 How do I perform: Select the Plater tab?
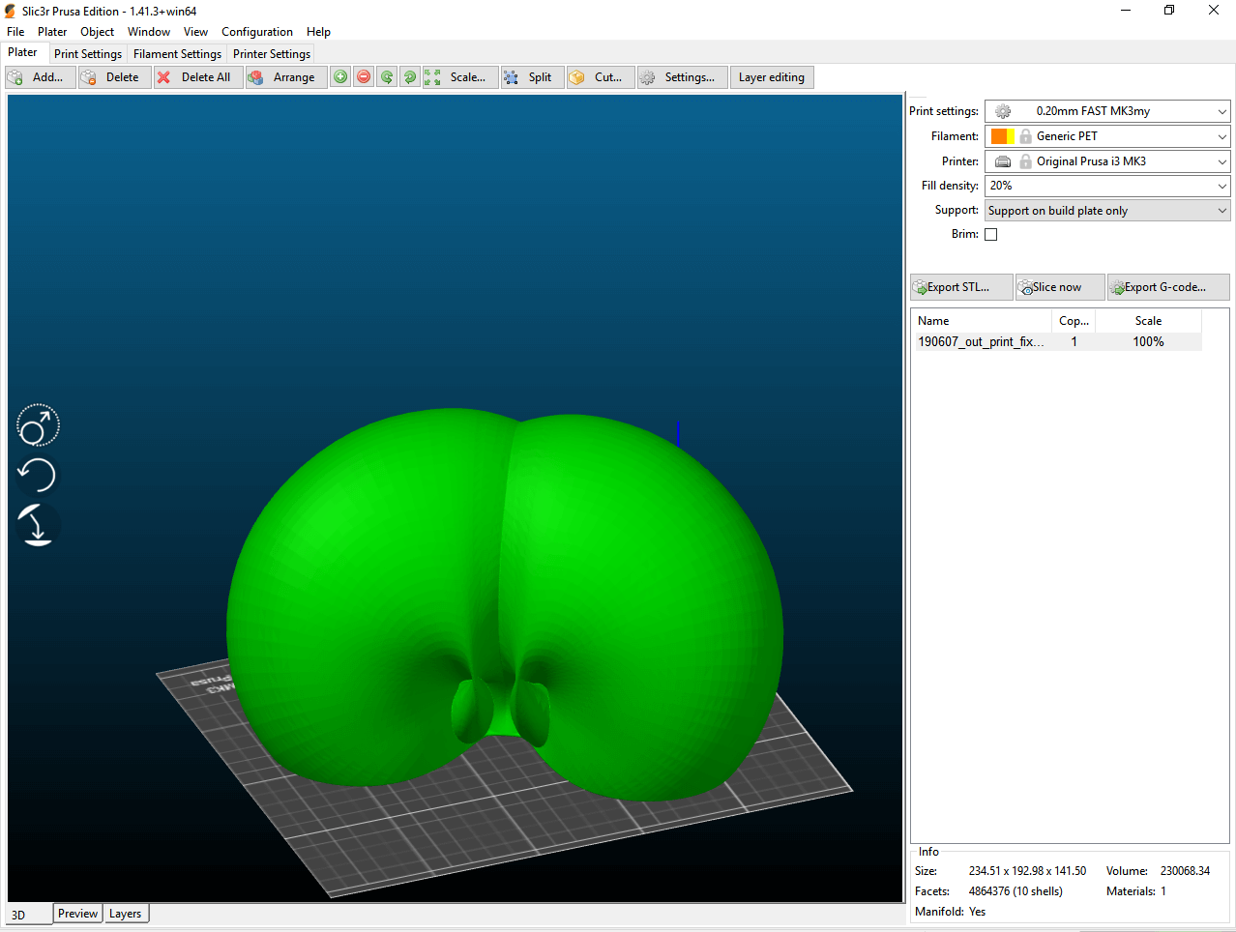[x=23, y=53]
